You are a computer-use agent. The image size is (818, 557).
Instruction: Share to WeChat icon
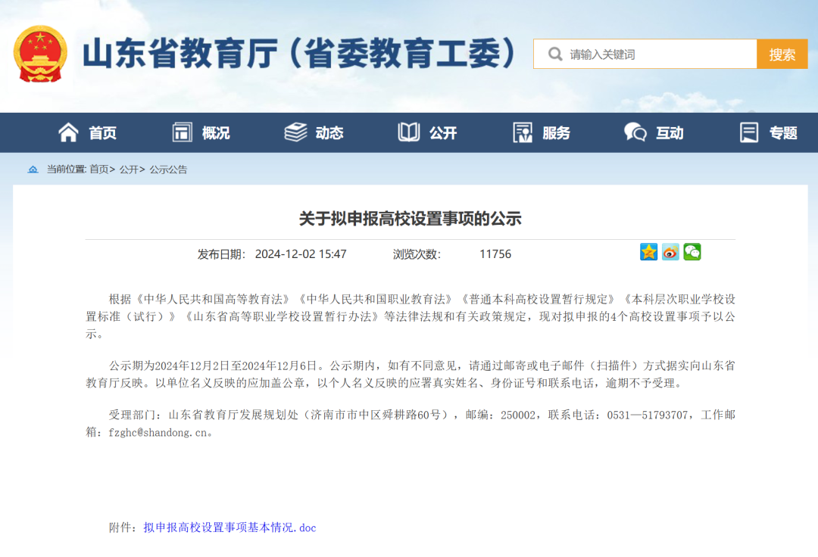(692, 252)
